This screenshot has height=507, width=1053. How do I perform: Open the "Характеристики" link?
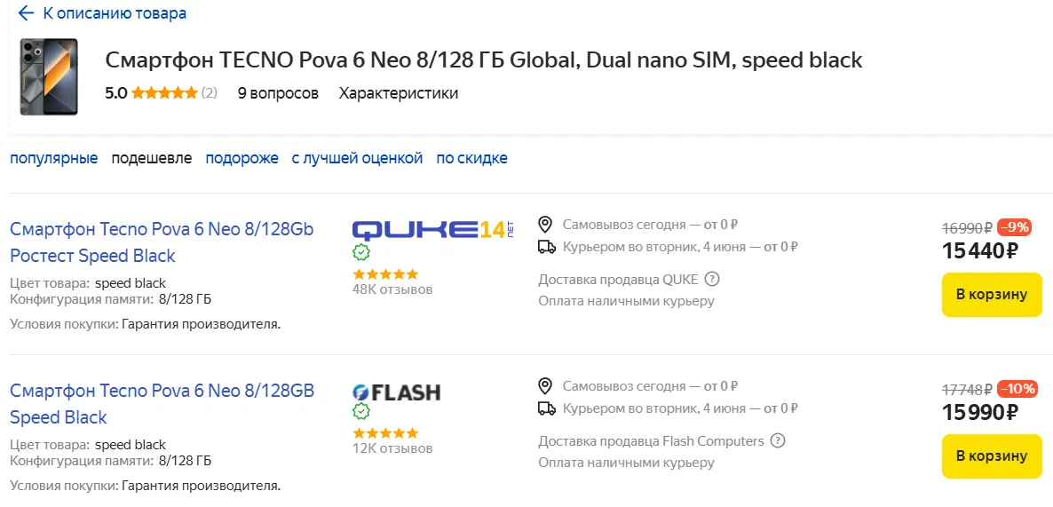tap(399, 93)
